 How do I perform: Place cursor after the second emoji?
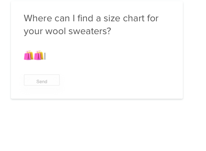45,56
